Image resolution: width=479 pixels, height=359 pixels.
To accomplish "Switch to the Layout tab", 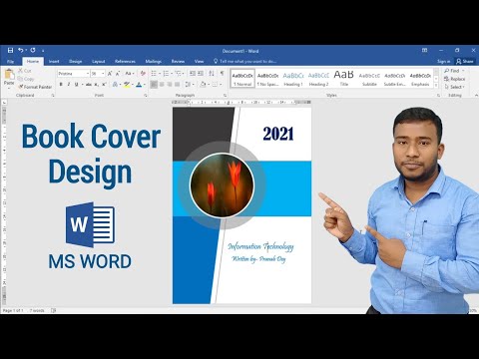I will pos(99,62).
